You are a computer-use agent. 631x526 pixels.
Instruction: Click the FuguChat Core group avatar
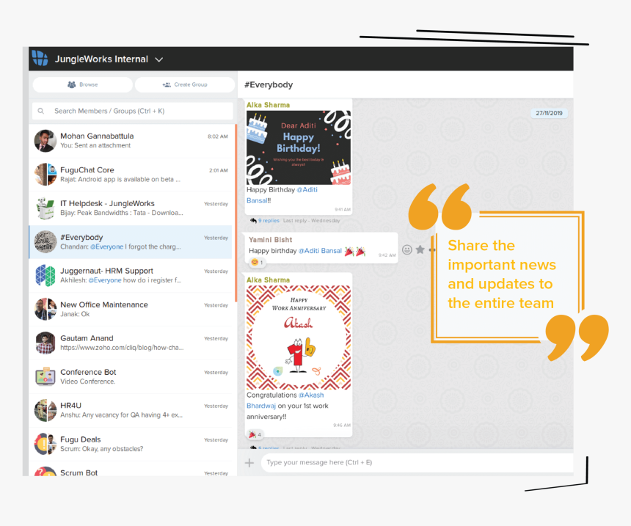(45, 175)
